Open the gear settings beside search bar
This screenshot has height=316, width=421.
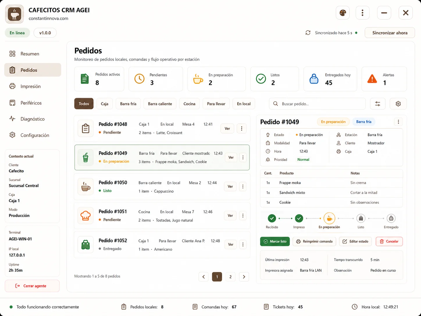(x=398, y=104)
